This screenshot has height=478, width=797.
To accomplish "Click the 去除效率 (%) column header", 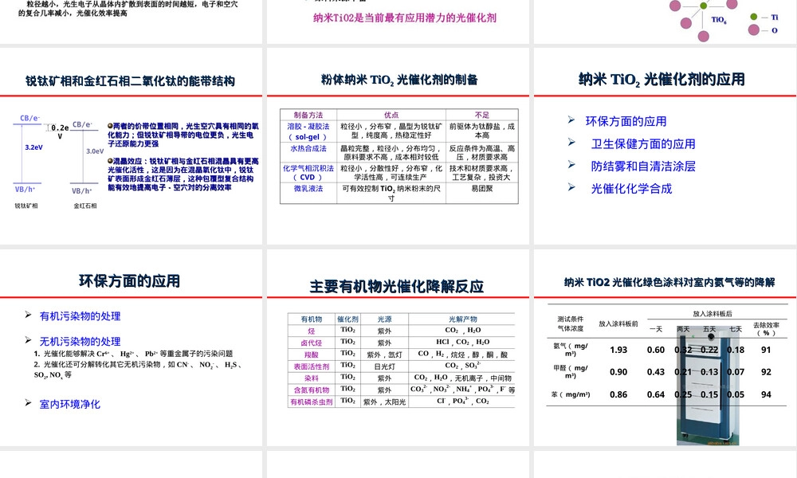I will [x=766, y=329].
